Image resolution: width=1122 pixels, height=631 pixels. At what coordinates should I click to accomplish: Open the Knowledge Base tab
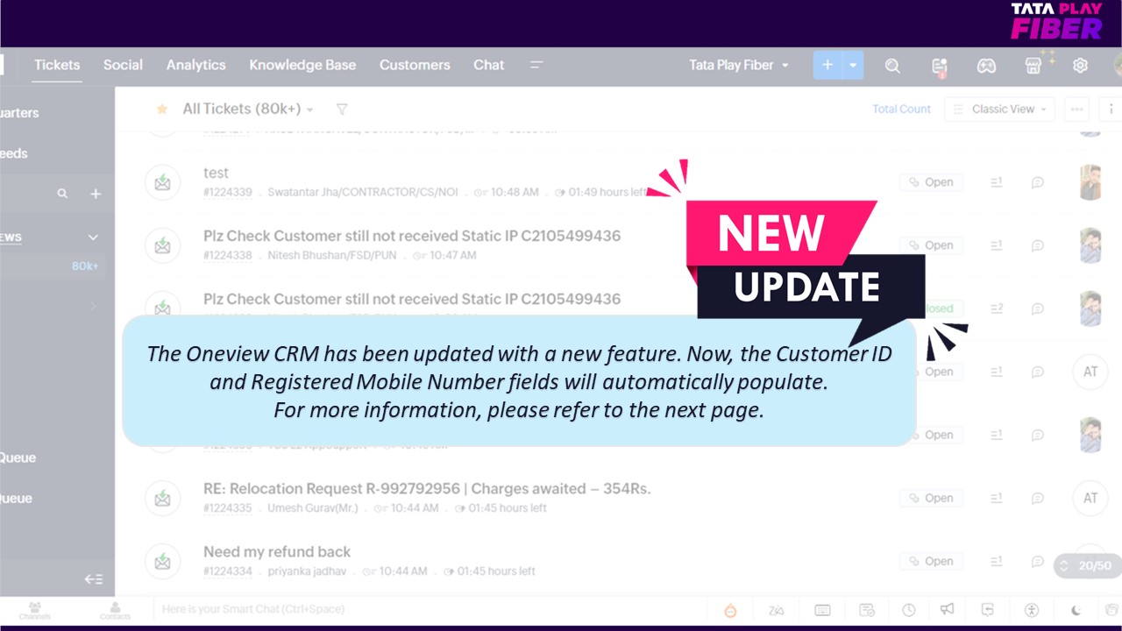tap(302, 65)
